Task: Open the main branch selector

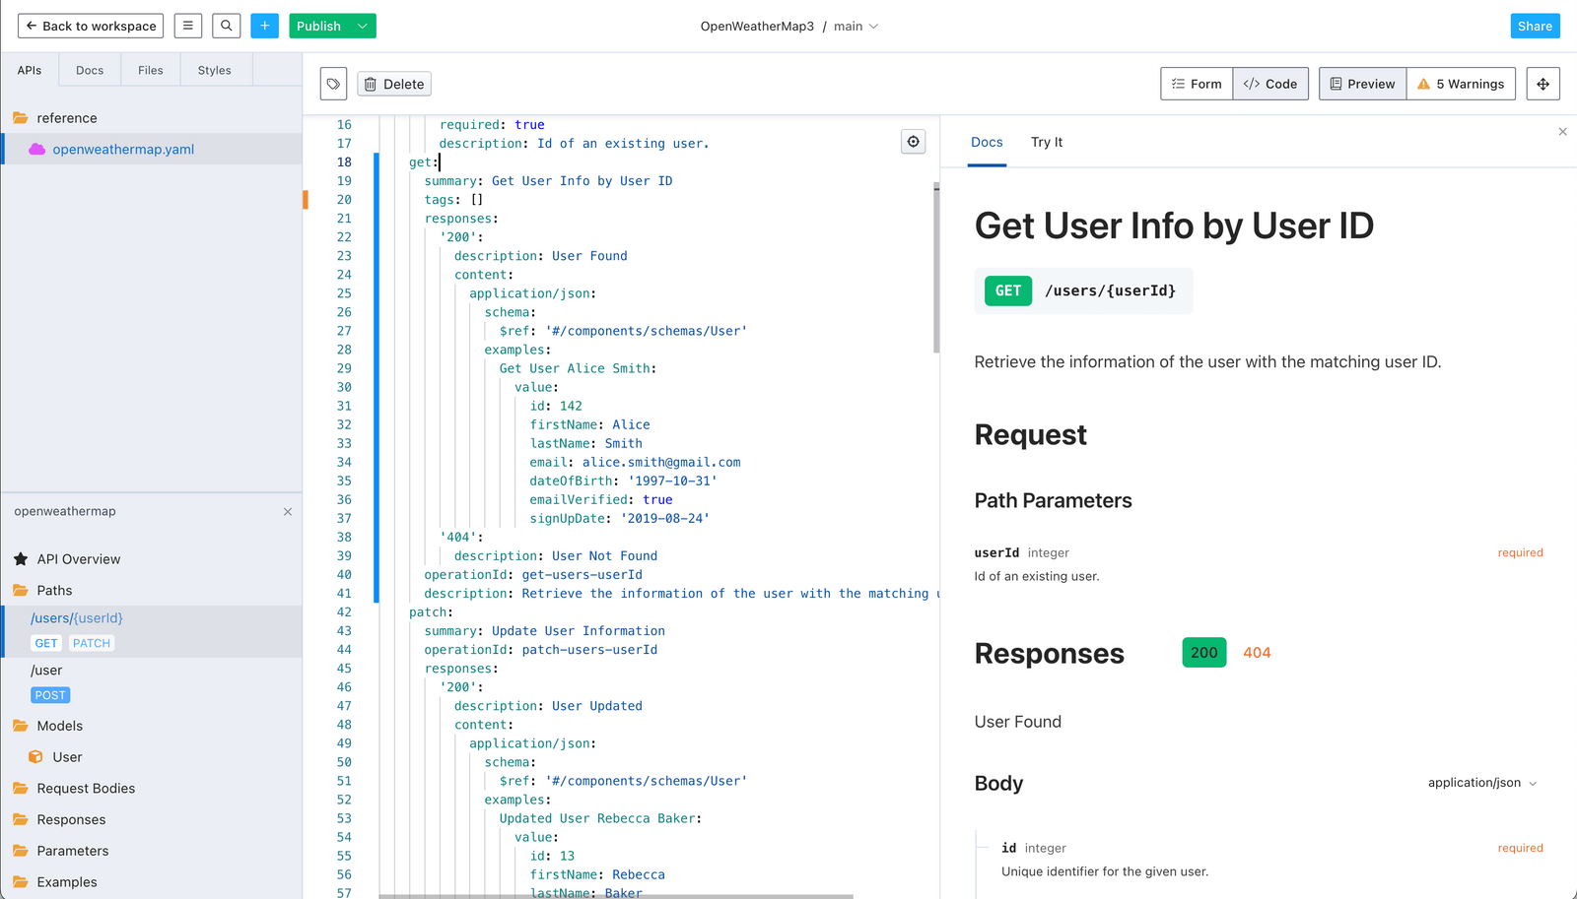Action: [x=856, y=27]
